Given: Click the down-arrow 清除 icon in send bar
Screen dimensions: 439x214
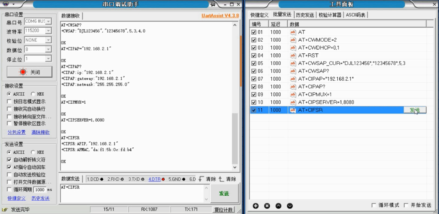Looking at the screenshot, I should point(201,179).
